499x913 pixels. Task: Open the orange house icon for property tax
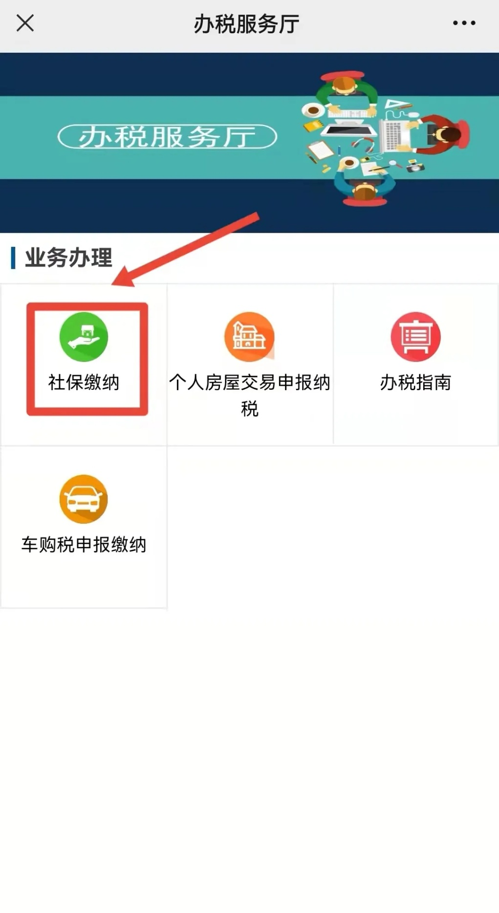point(249,337)
